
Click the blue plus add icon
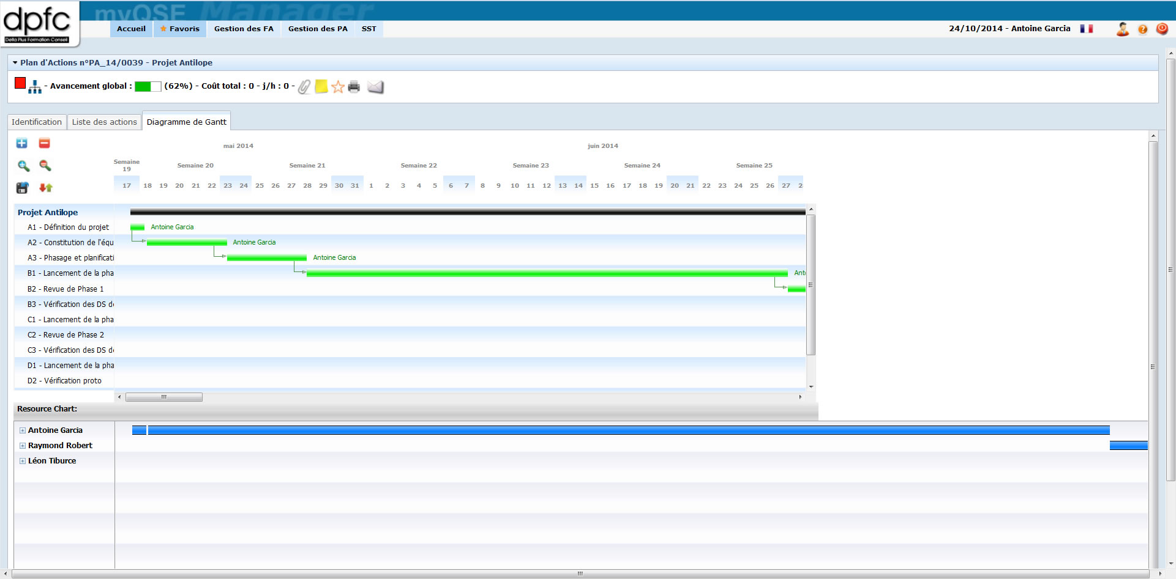(x=22, y=144)
